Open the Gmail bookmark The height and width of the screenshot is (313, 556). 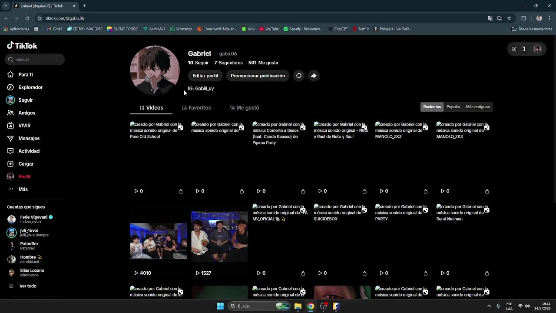pyautogui.click(x=54, y=29)
